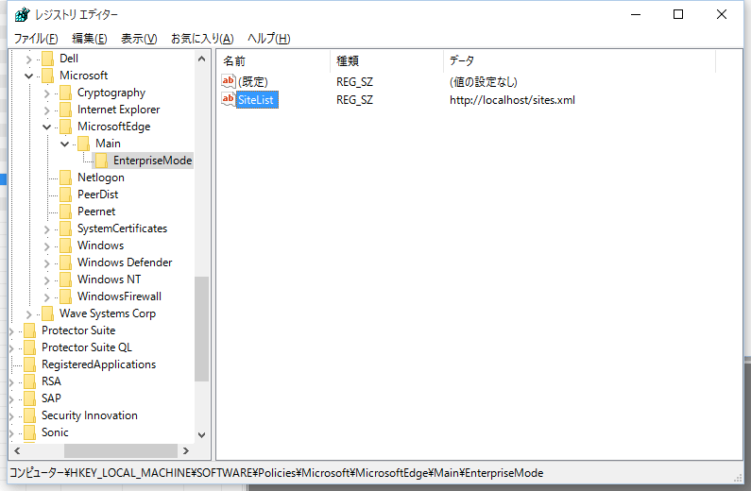Viewport: 751px width, 491px height.
Task: Click the Windows NT folder icon
Action: coord(65,279)
